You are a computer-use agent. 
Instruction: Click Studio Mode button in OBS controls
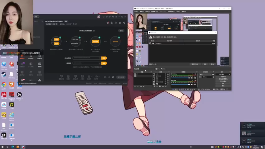click(223, 81)
